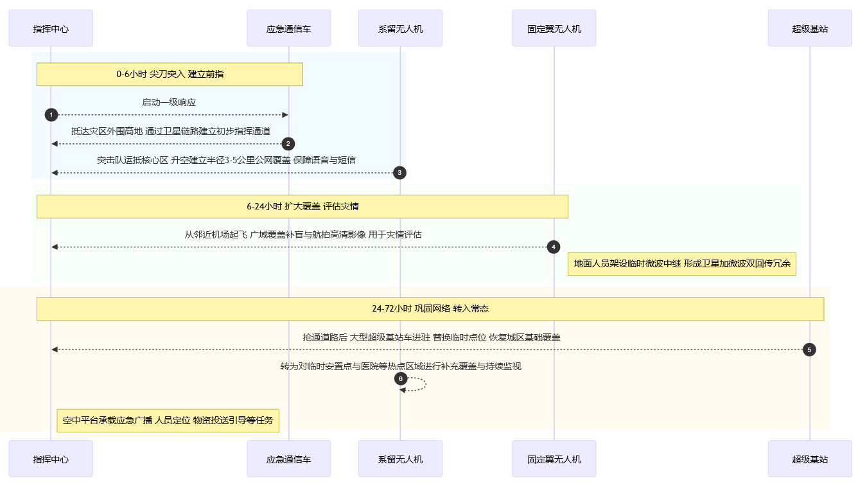The width and height of the screenshot is (858, 487).
Task: Select the 24-72小时 巩固网络 转入常态 note
Action: 430,309
